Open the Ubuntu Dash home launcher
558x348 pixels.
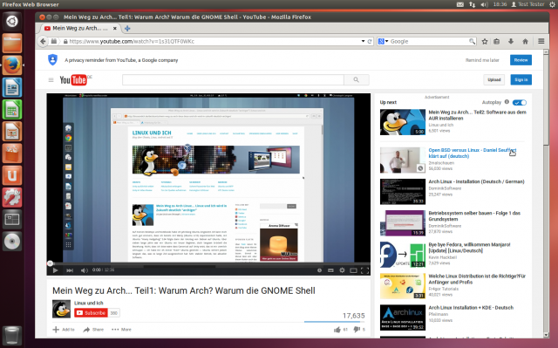12,21
